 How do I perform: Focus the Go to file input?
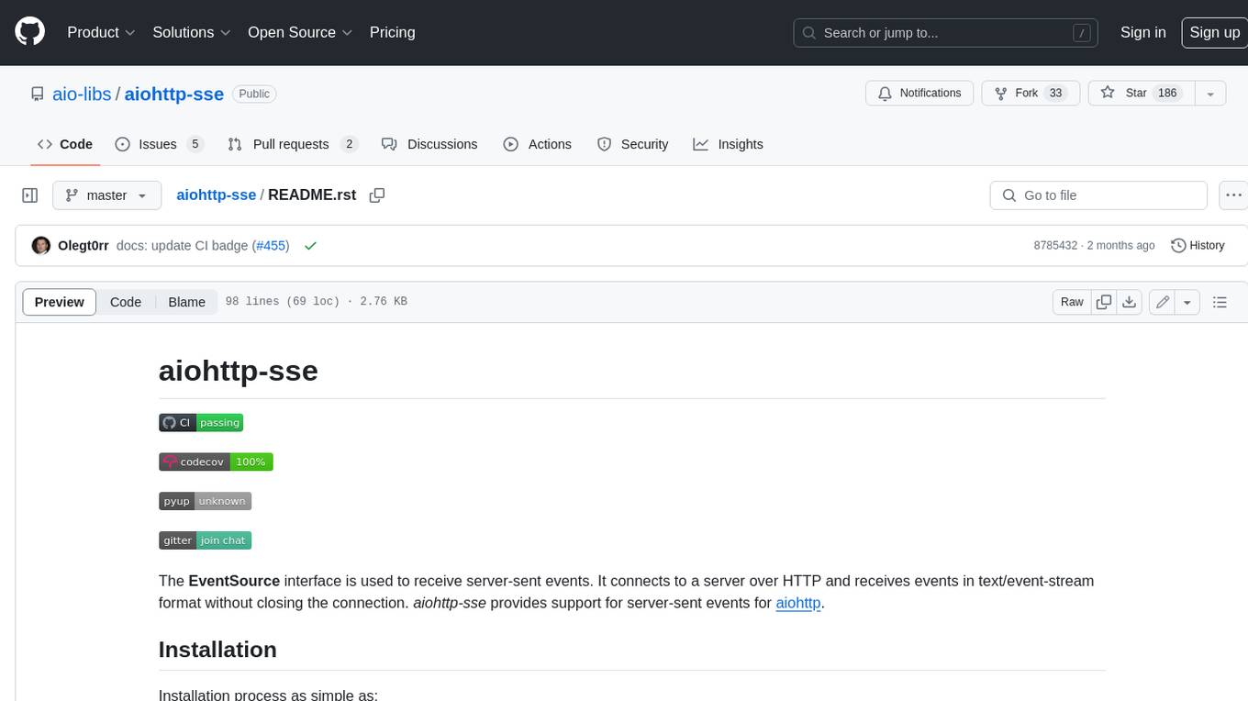(x=1098, y=195)
